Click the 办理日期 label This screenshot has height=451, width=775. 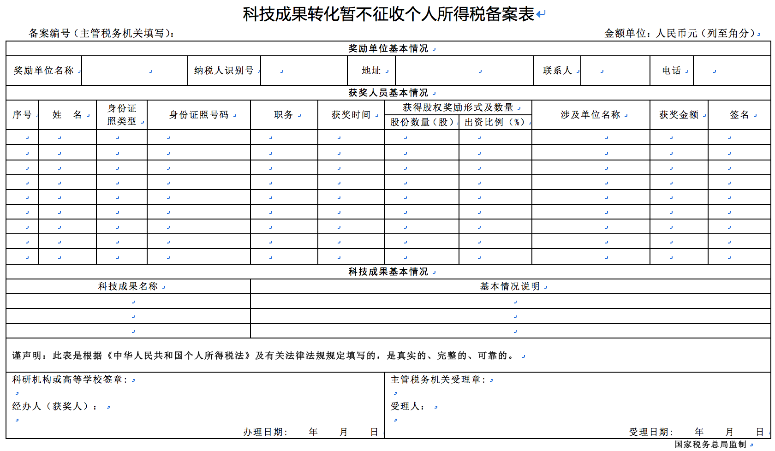click(265, 432)
